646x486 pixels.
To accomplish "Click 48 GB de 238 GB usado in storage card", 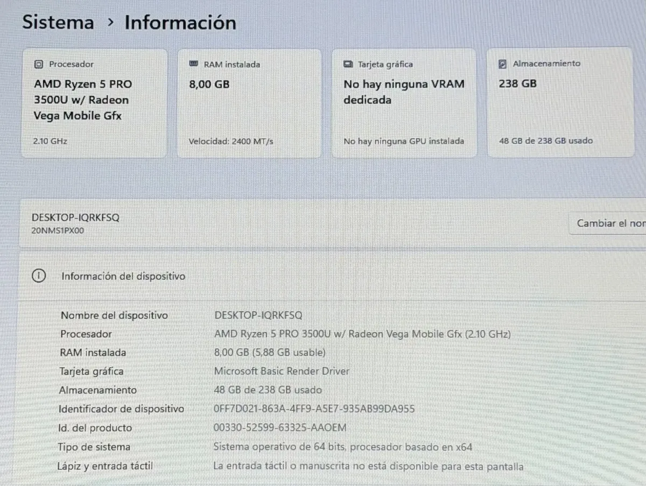I will (546, 140).
